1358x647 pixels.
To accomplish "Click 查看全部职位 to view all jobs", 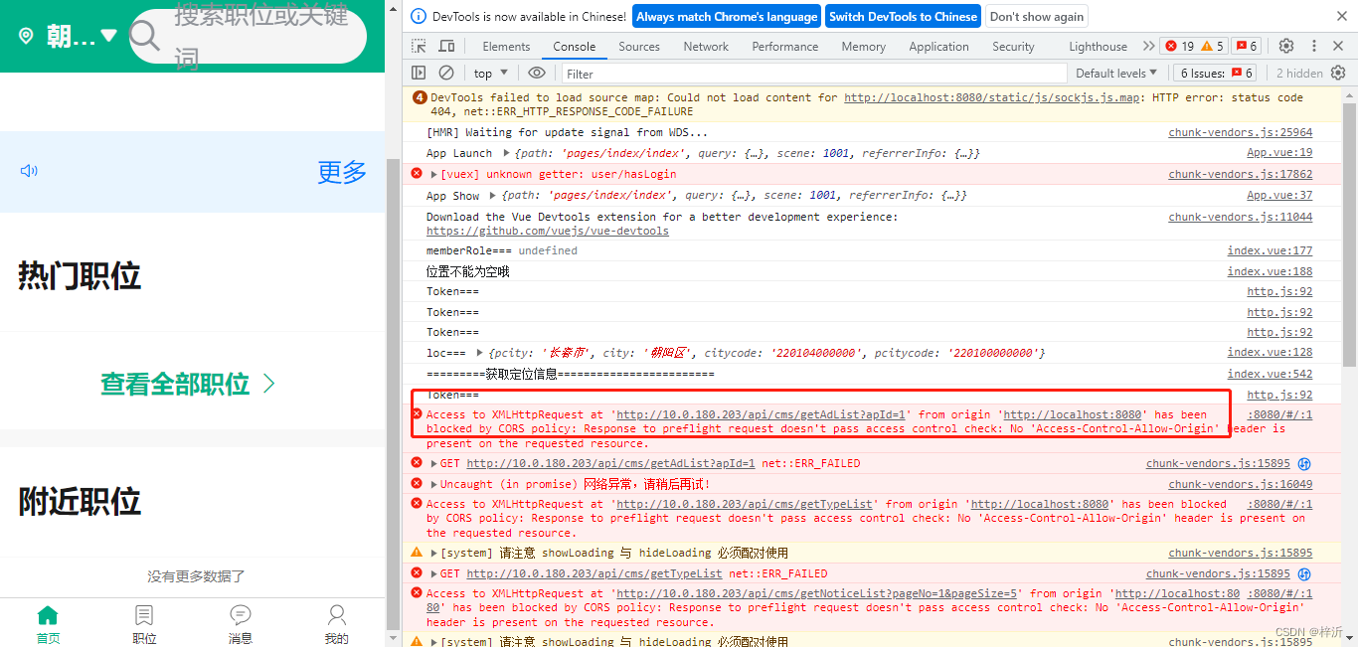I will 188,384.
